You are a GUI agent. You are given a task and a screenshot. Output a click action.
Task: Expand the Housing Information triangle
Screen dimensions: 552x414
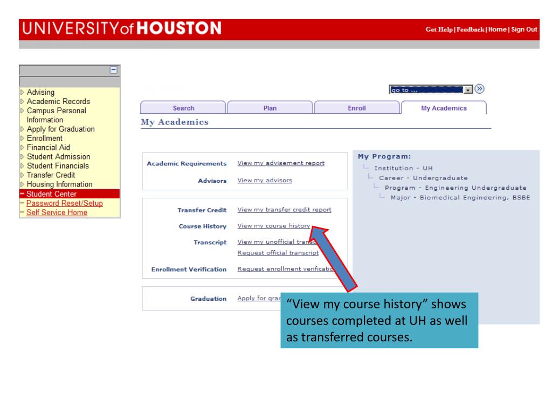tap(22, 184)
